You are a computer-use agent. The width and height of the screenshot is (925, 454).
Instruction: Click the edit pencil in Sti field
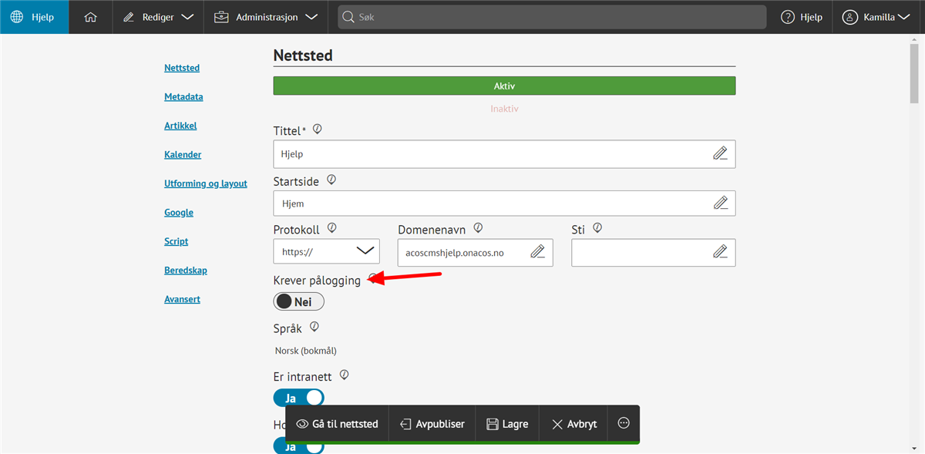pos(720,252)
